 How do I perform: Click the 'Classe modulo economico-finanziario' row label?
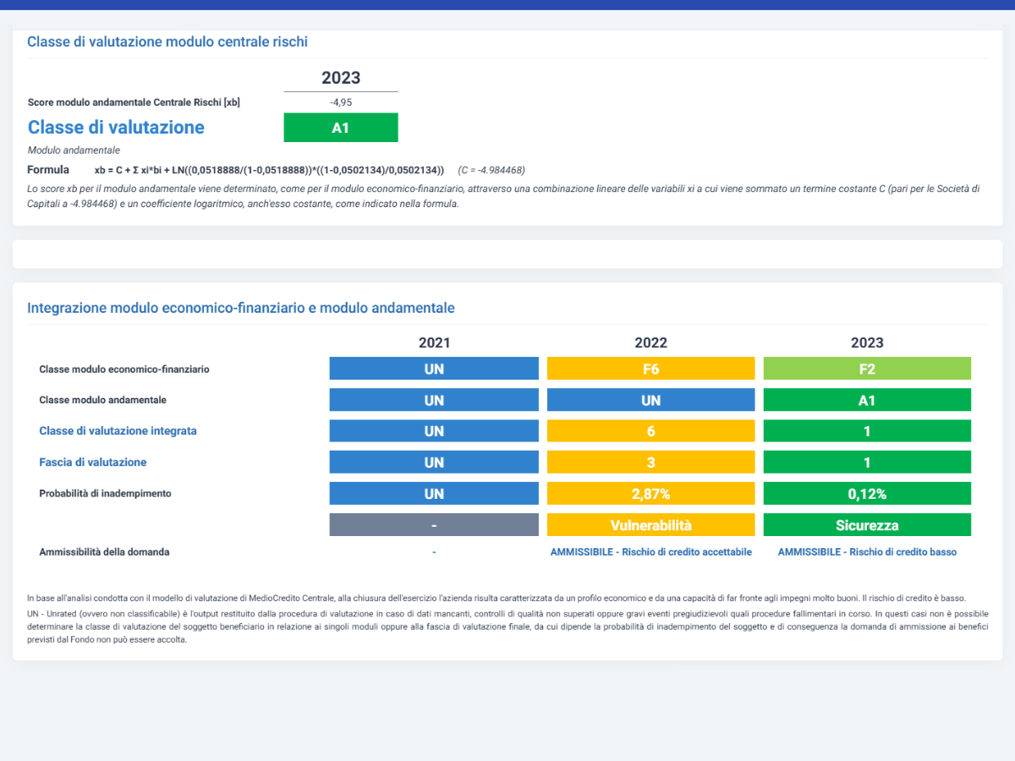(x=124, y=370)
